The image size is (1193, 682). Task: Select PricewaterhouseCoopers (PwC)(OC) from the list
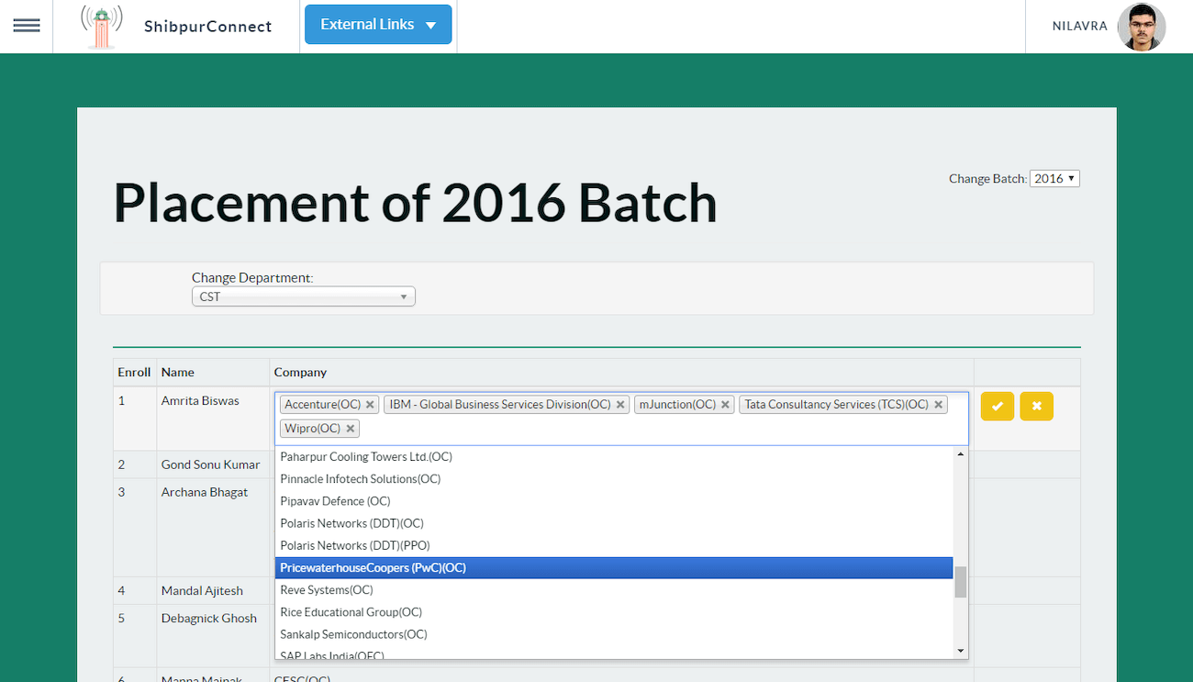pyautogui.click(x=613, y=568)
